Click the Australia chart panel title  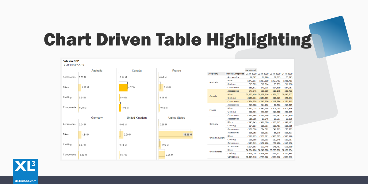(x=97, y=71)
